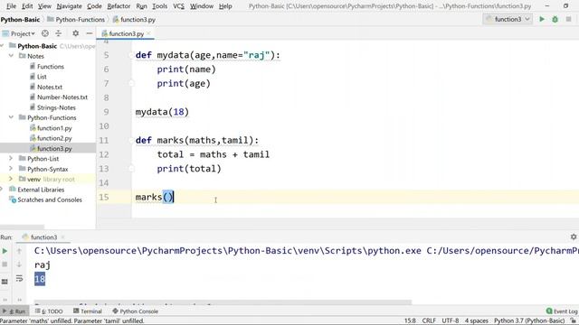Viewport: 579px width, 325px height.
Task: Open the Terminal tool window tab
Action: click(87, 311)
